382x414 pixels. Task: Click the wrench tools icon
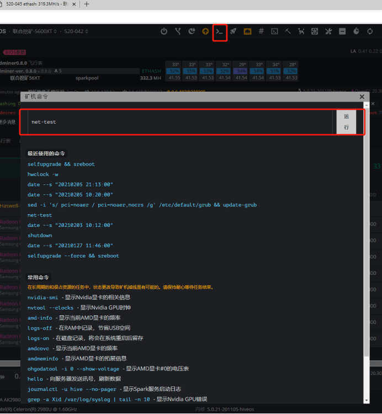tap(328, 31)
